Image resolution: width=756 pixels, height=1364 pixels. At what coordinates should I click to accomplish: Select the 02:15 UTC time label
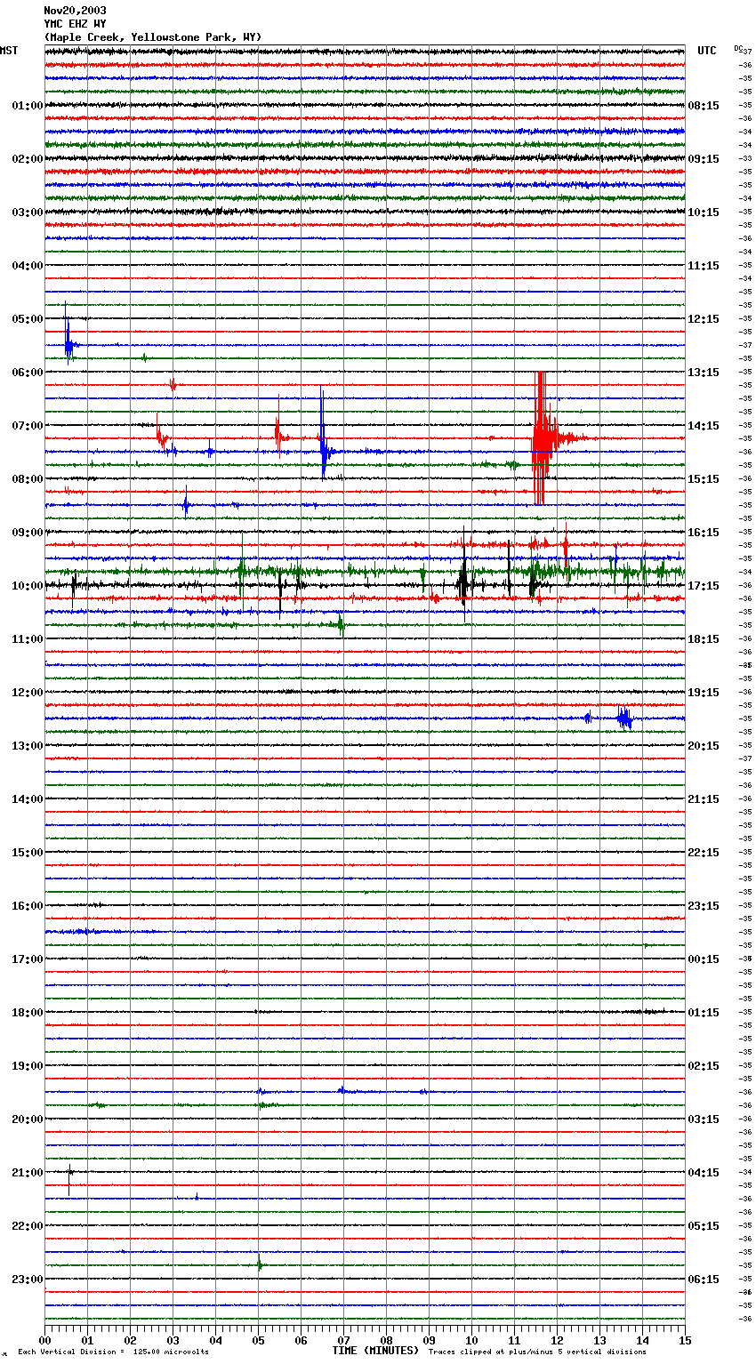click(704, 1066)
